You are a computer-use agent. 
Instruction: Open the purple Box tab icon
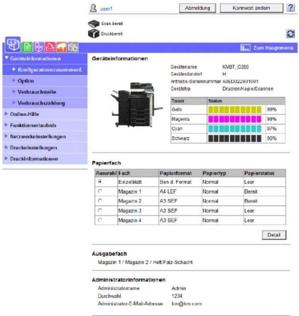pyautogui.click(x=39, y=47)
